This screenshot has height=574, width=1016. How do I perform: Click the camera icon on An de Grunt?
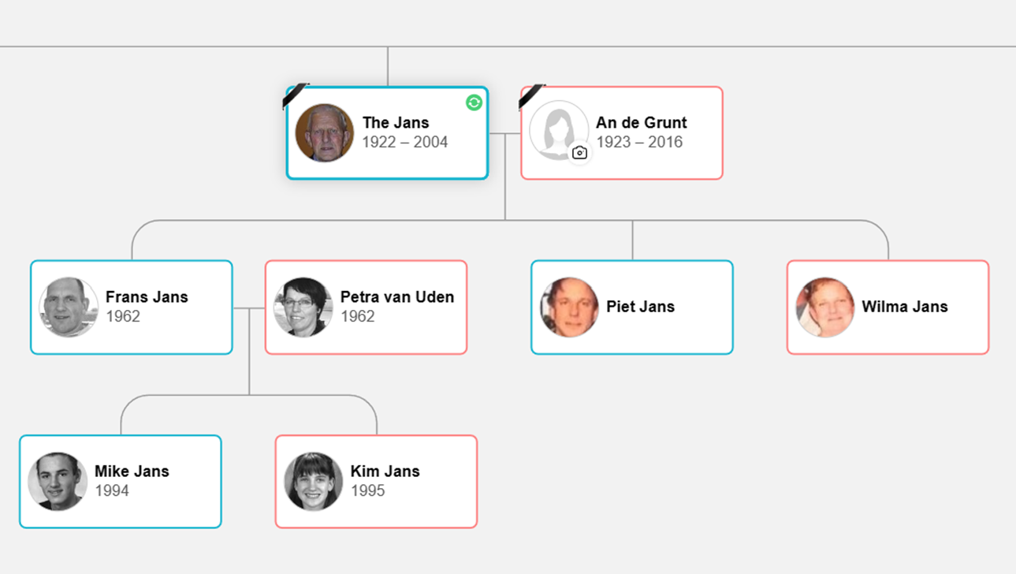(579, 153)
